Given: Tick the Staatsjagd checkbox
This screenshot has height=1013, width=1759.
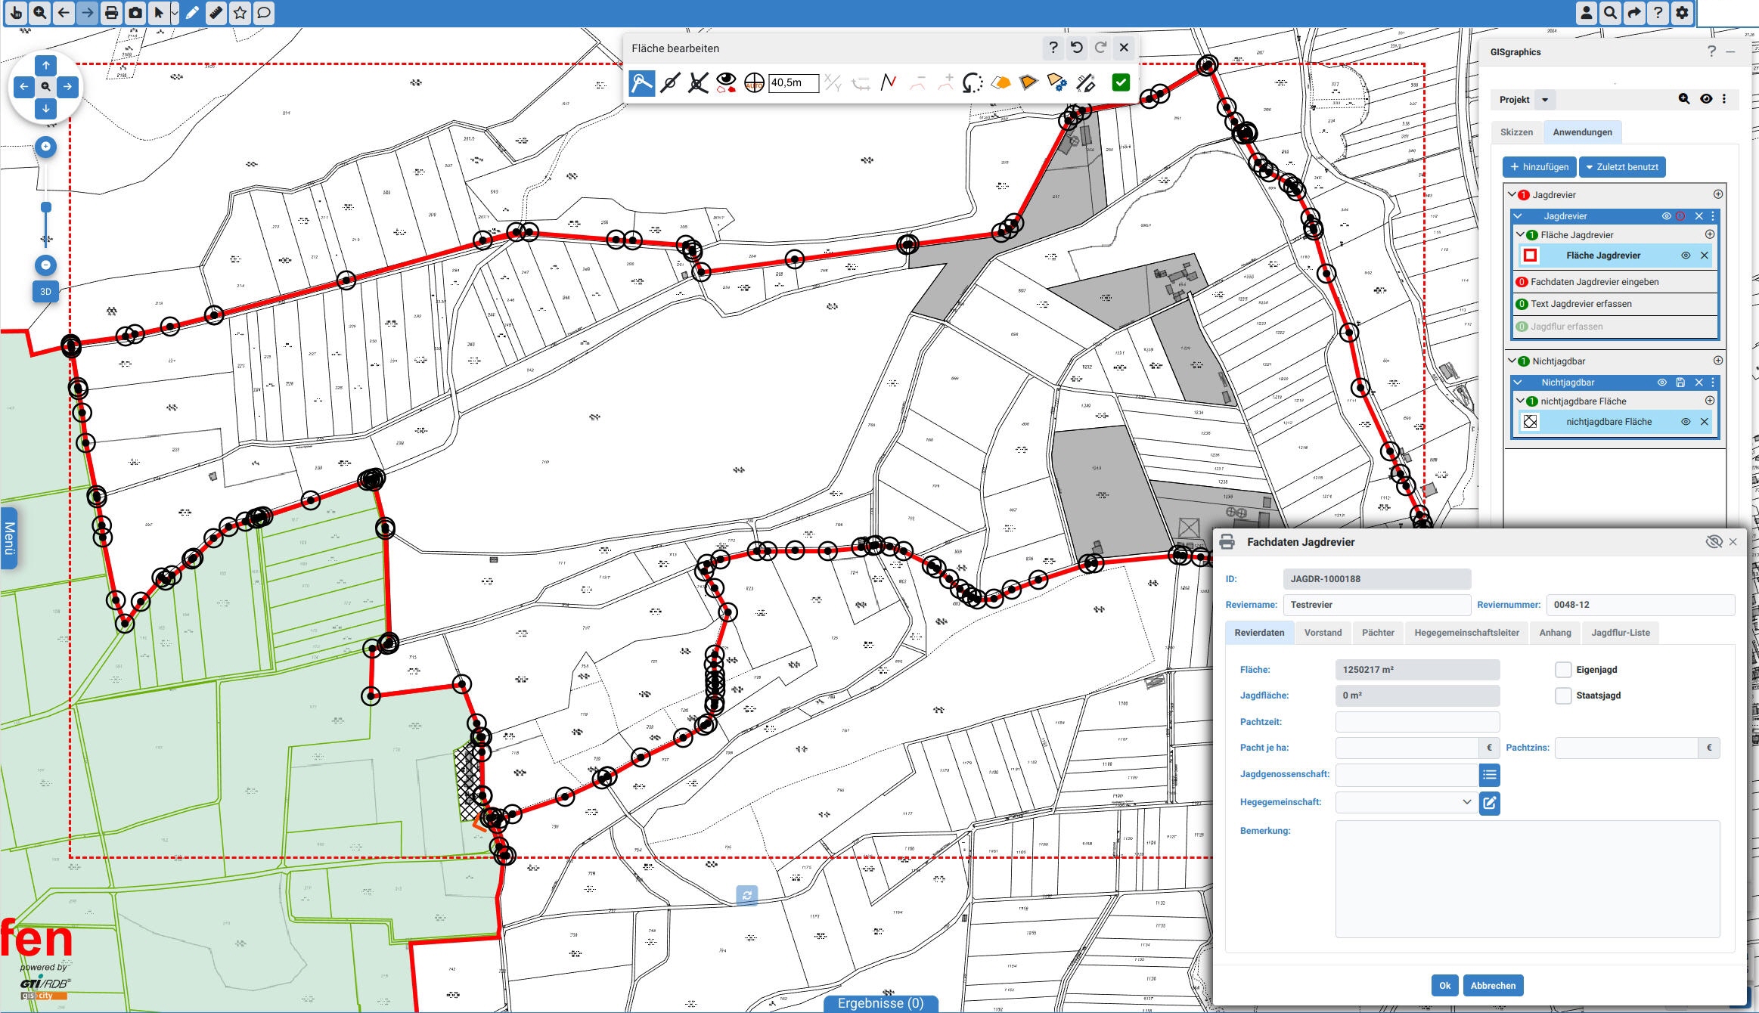Looking at the screenshot, I should coord(1563,695).
